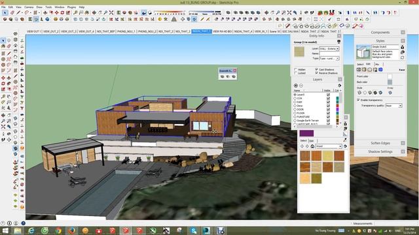Open Chrome from the Windows taskbar
Image resolution: width=419 pixels, height=235 pixels.
(x=58, y=230)
